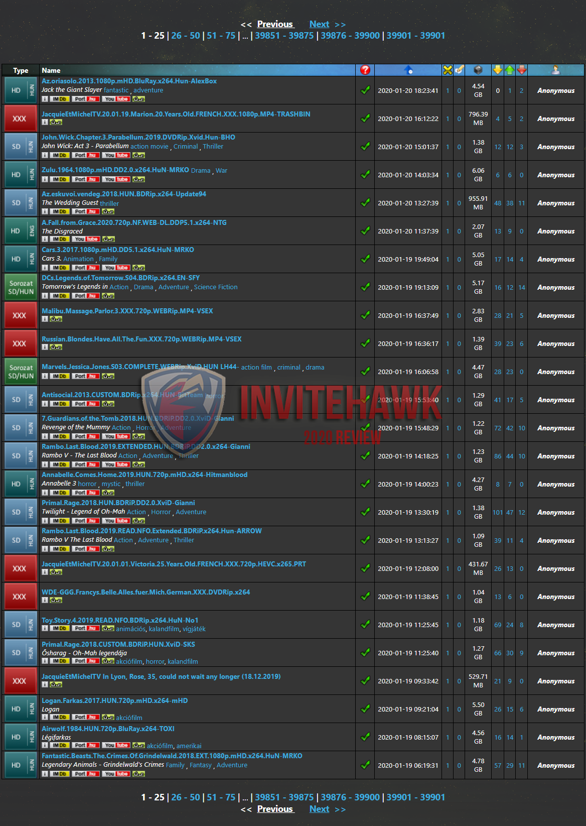Go to page 51 - 75 above the table
The image size is (586, 826).
[221, 36]
